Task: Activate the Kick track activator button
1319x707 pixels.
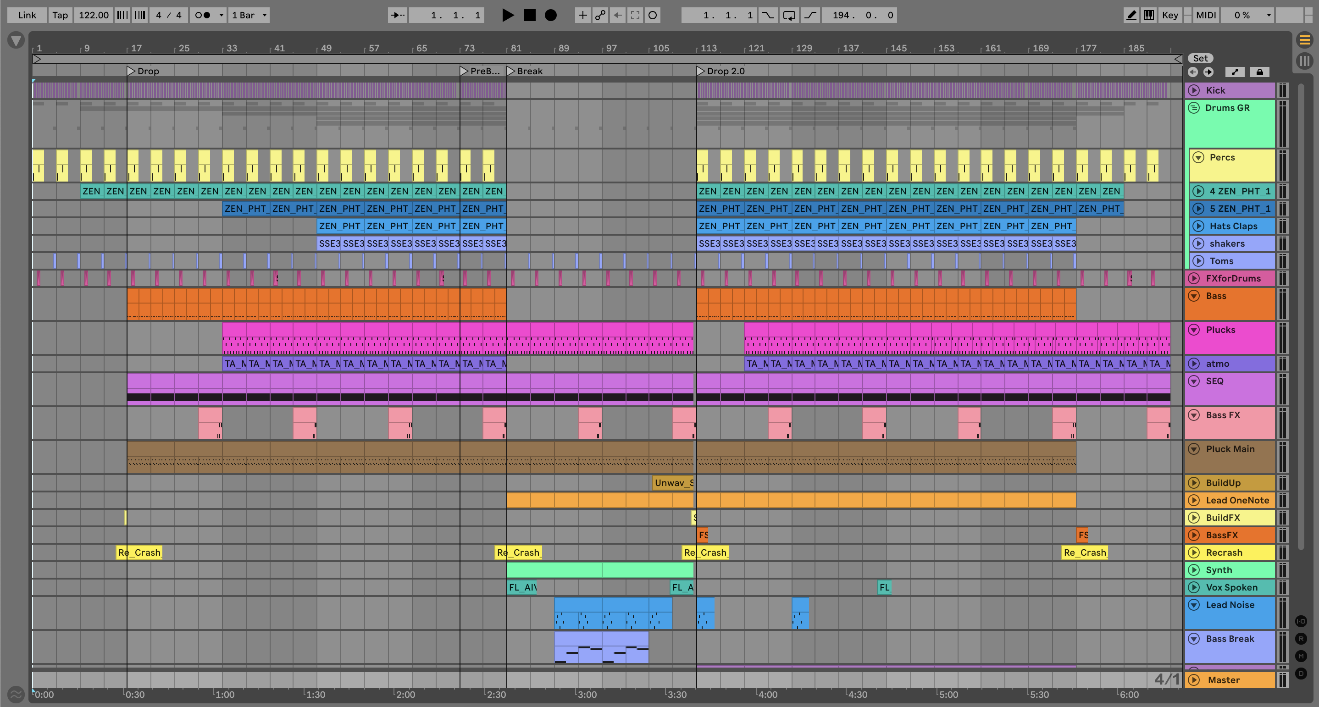Action: pos(1194,91)
